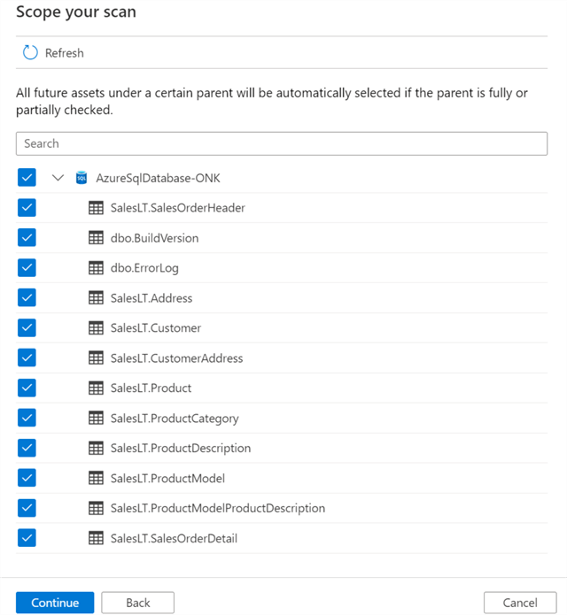
Task: Click the table icon beside SalesLT.SalesOrderHeader
Action: pos(97,208)
